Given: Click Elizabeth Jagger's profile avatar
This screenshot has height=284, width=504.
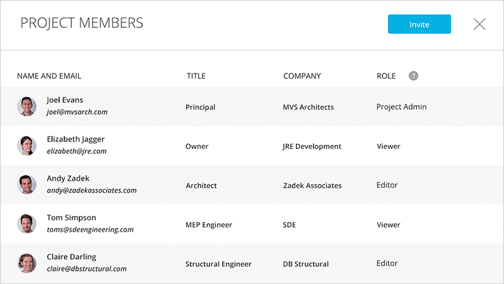Looking at the screenshot, I should click(27, 146).
